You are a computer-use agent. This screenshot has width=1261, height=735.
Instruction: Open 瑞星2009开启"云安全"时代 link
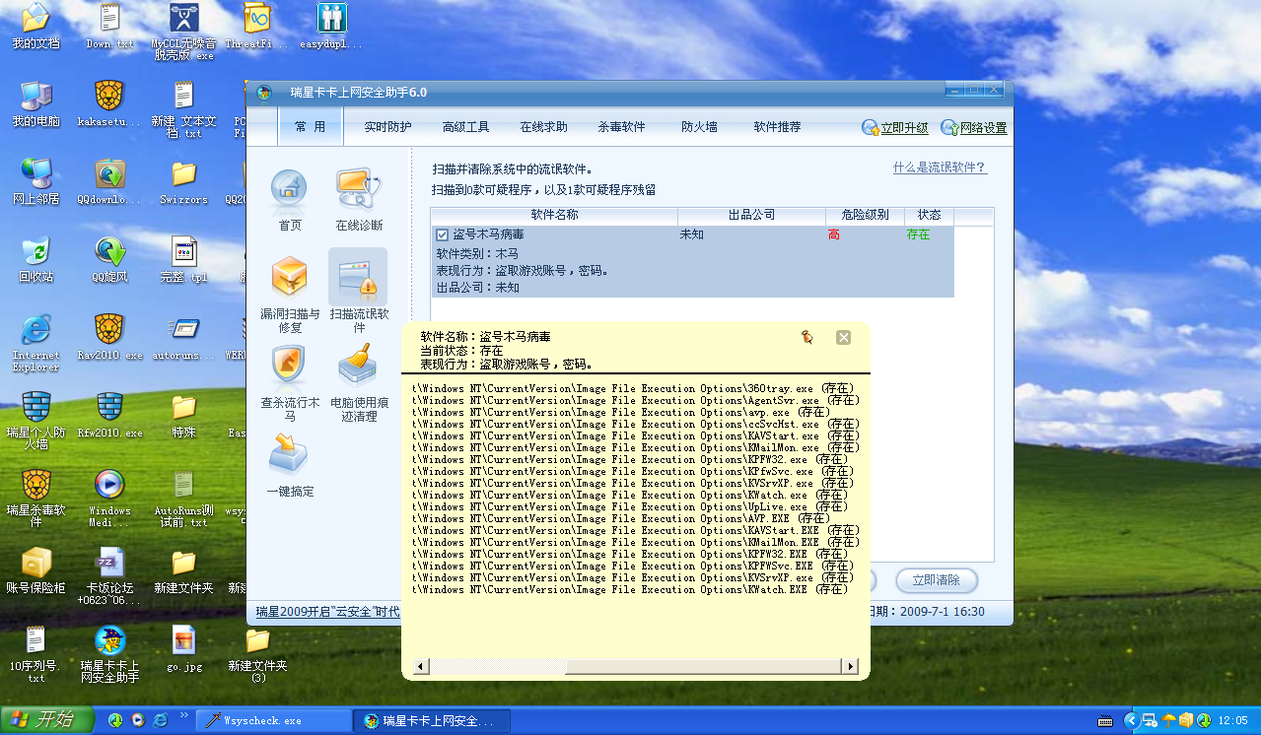pos(328,612)
